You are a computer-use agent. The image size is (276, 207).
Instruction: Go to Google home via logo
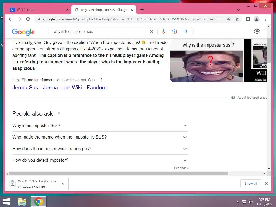23,32
